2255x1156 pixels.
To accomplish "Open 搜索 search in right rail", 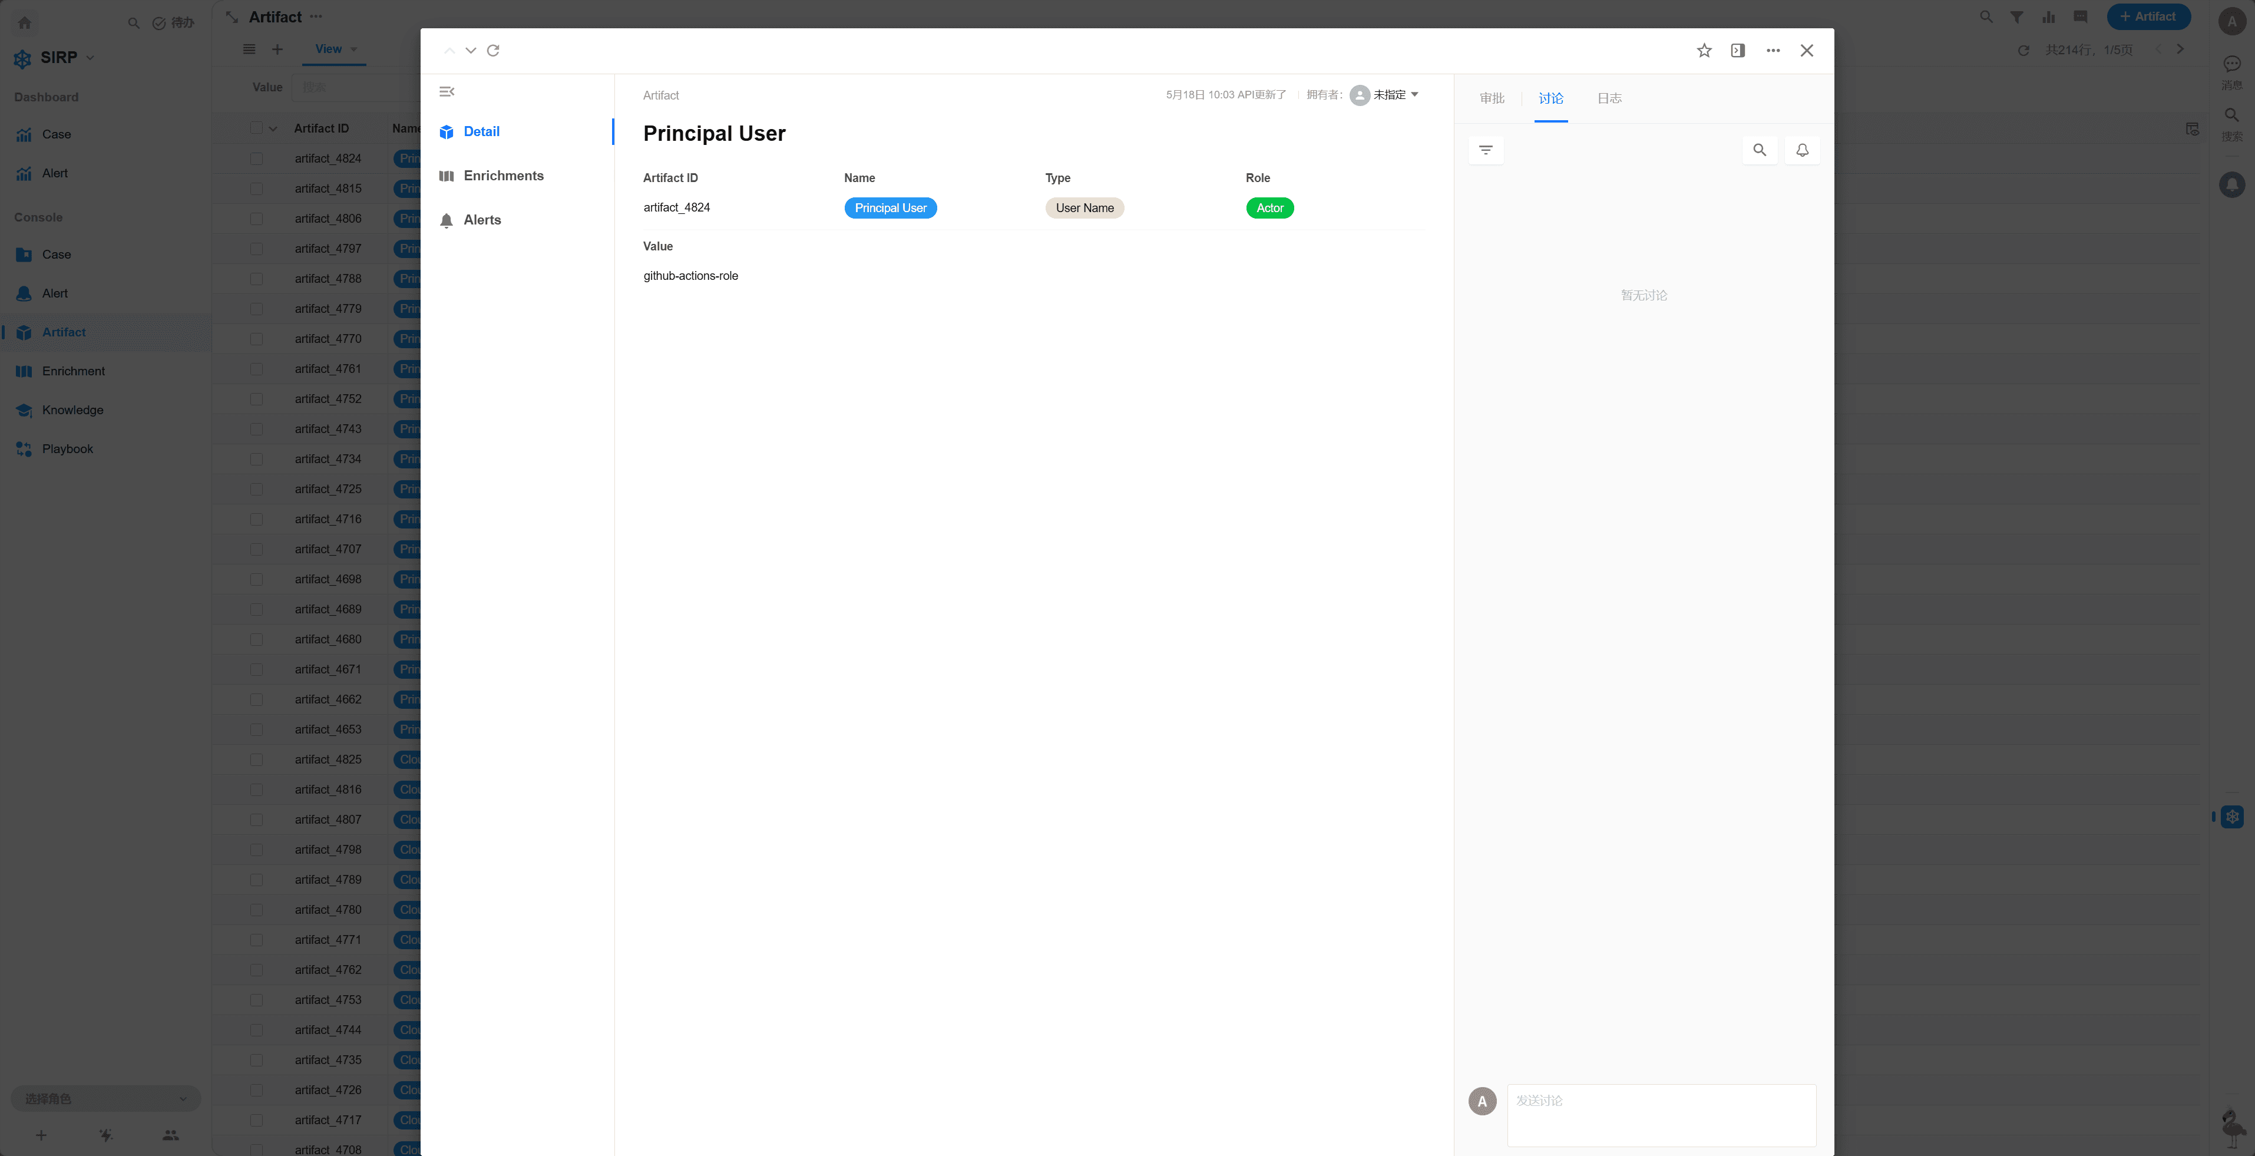I will [x=2232, y=124].
